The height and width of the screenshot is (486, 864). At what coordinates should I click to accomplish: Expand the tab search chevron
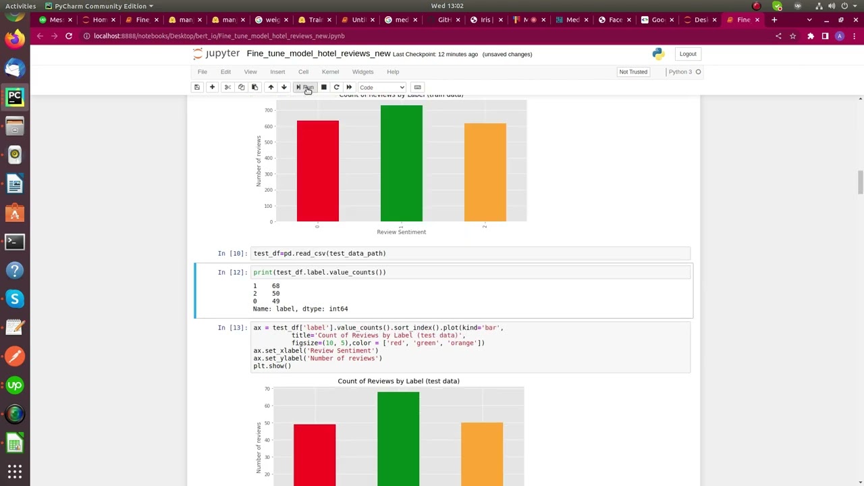pyautogui.click(x=809, y=20)
